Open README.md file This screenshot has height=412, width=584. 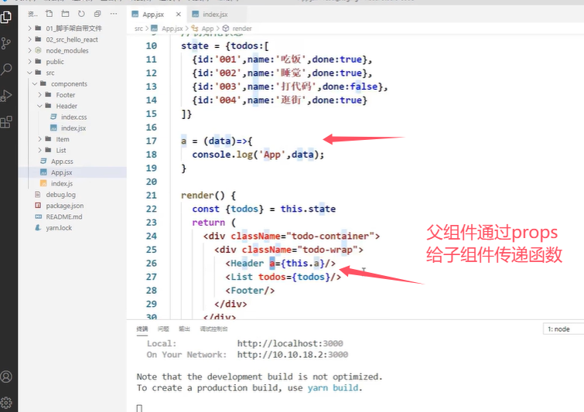coord(64,216)
